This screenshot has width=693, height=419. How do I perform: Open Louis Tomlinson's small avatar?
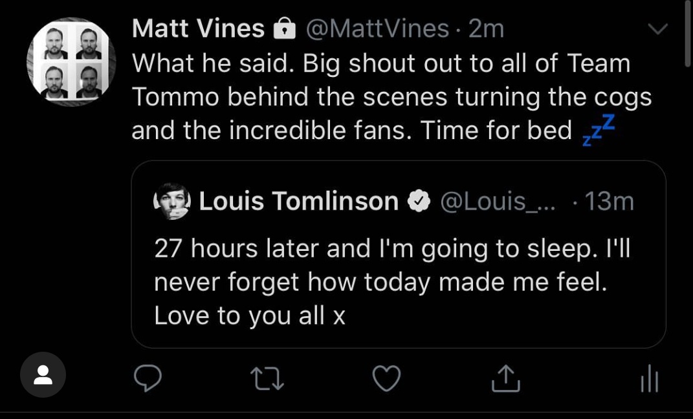pos(171,201)
